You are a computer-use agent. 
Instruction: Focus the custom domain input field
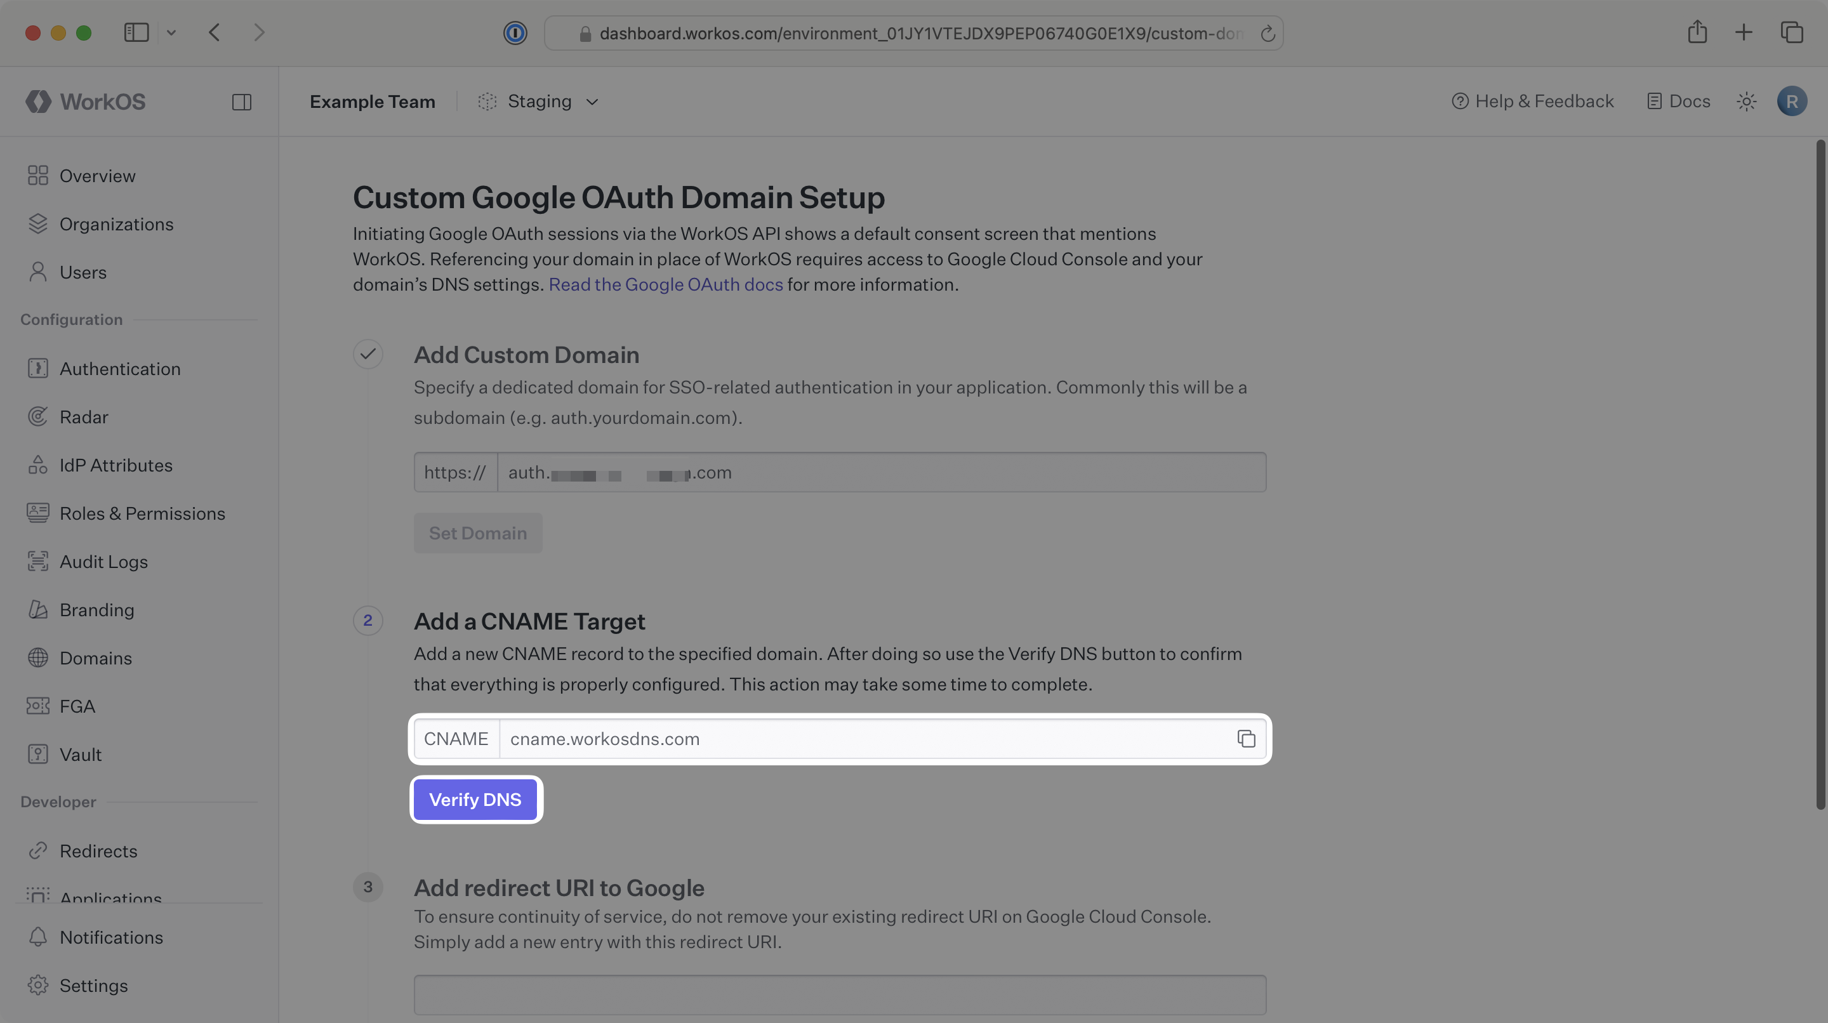coord(880,473)
